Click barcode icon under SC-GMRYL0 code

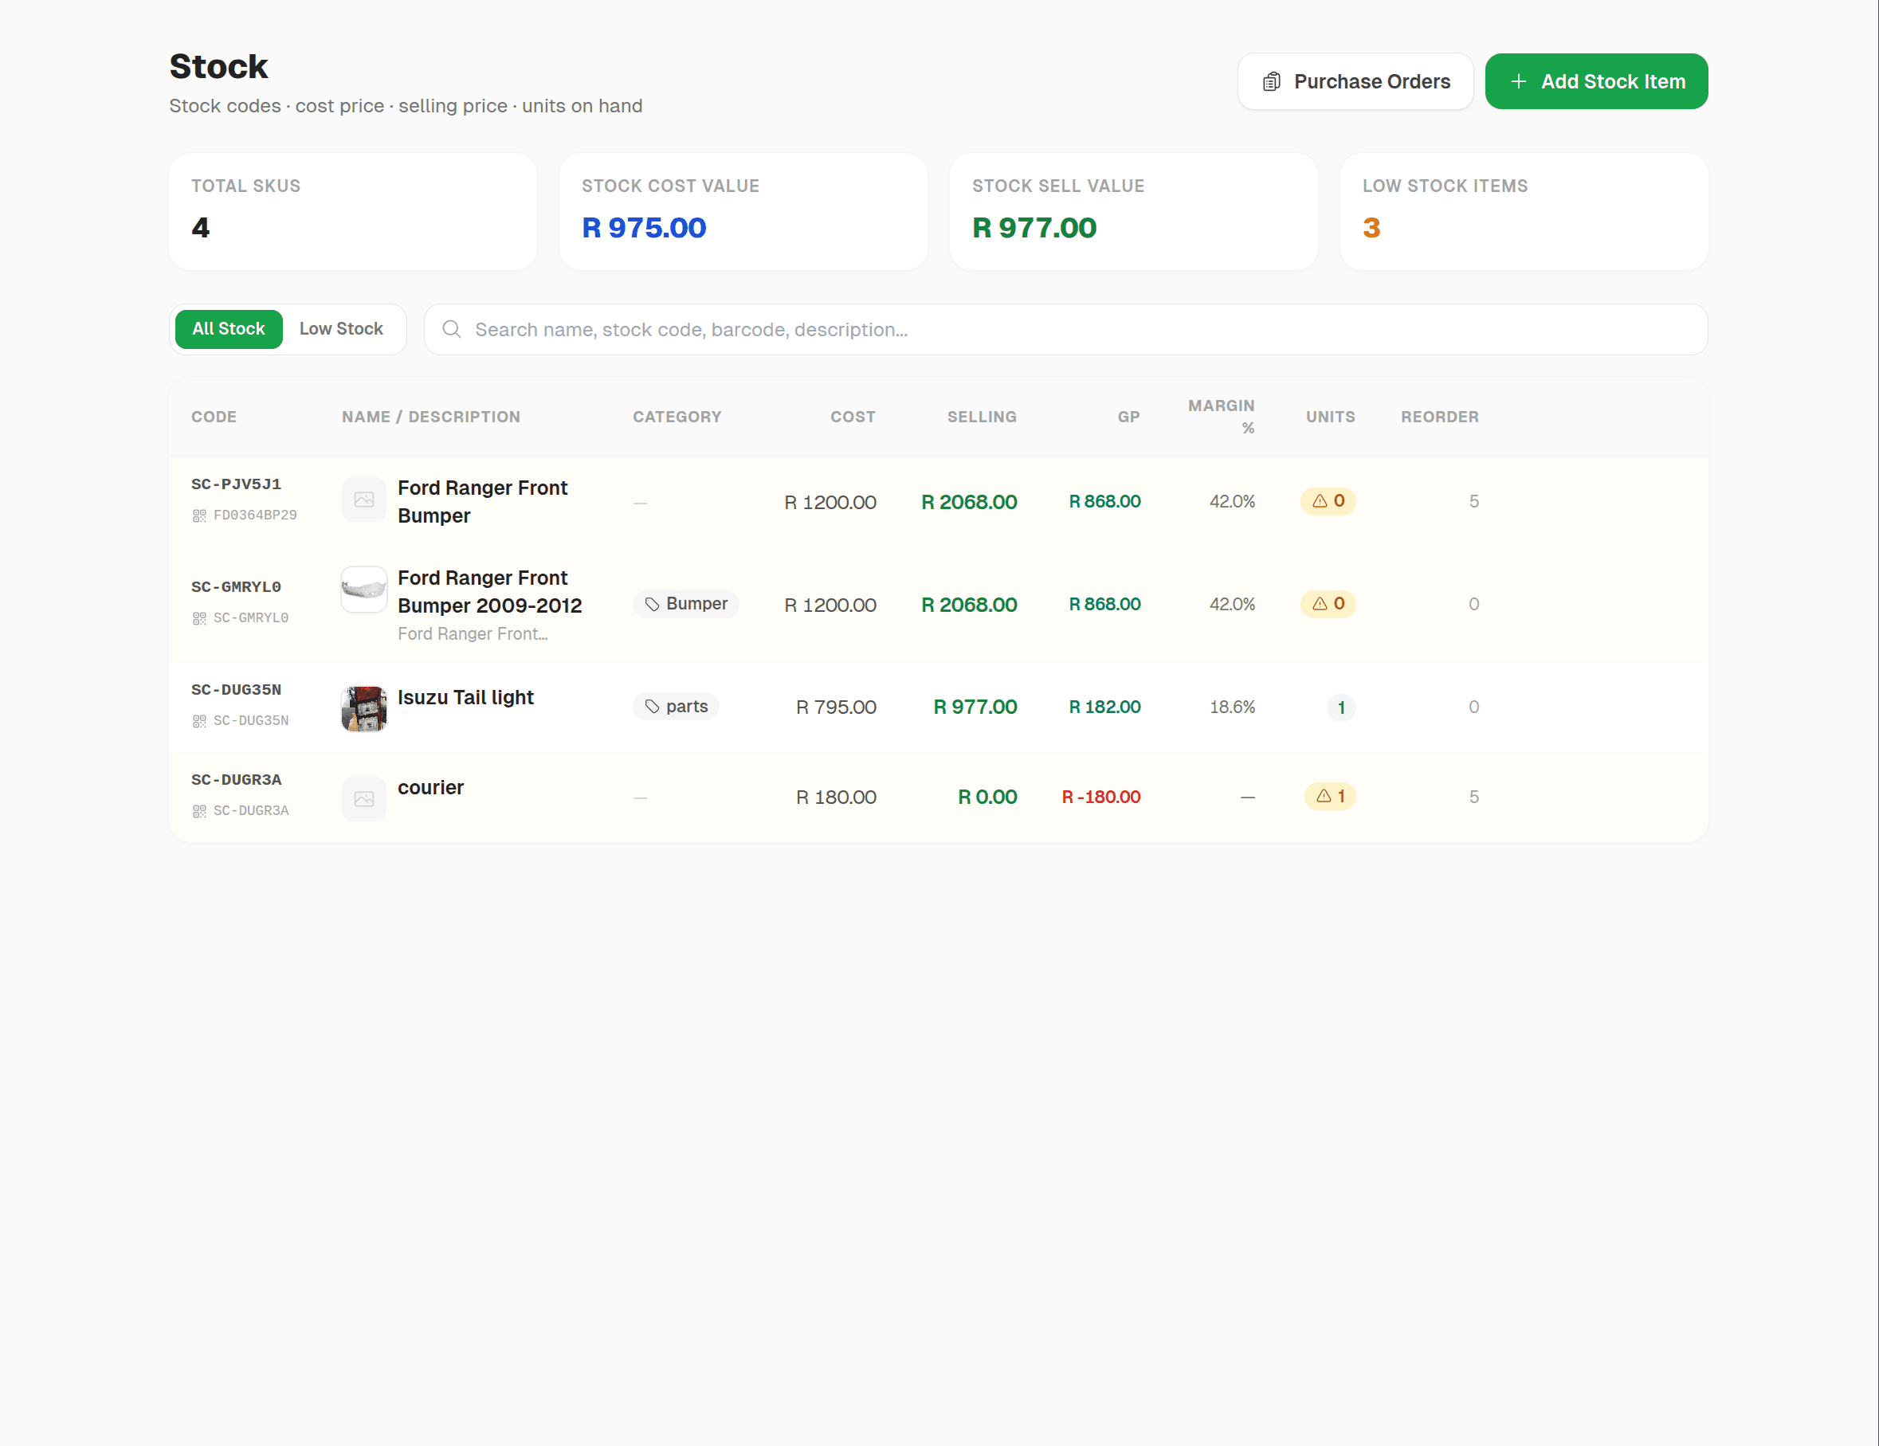pyautogui.click(x=199, y=618)
